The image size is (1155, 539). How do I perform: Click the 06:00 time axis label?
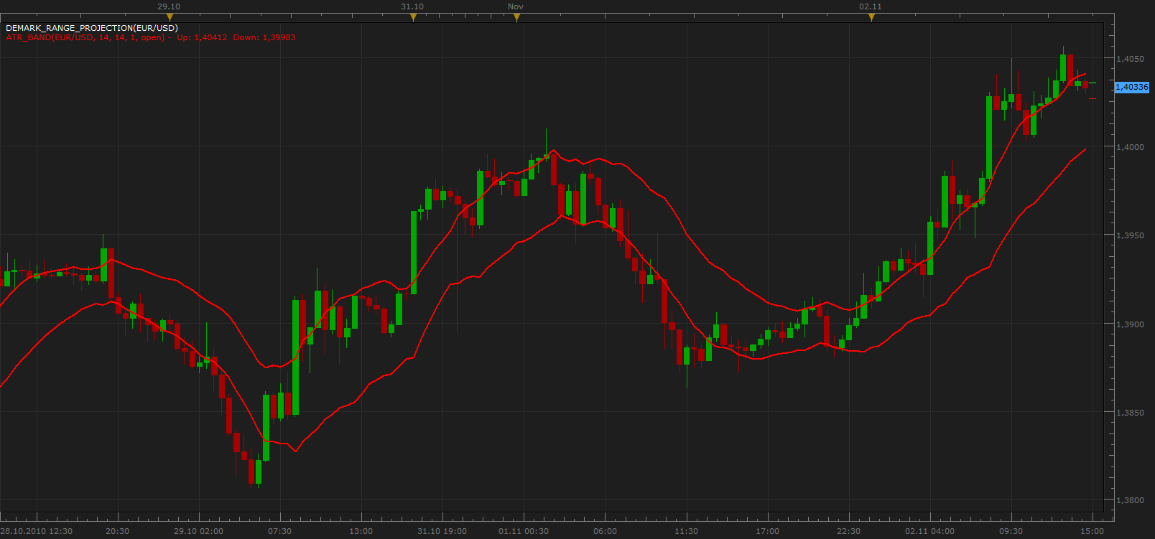click(x=605, y=531)
